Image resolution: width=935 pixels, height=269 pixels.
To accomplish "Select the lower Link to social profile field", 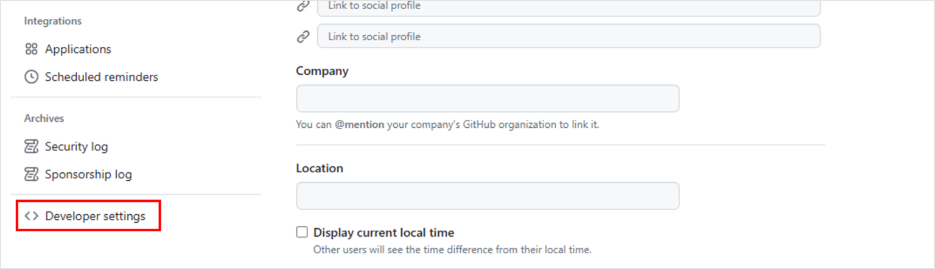I will 569,36.
